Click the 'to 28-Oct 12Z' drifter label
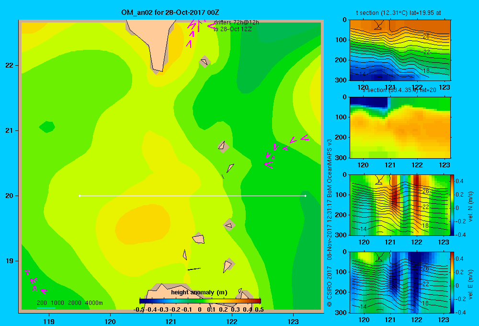 (232, 29)
